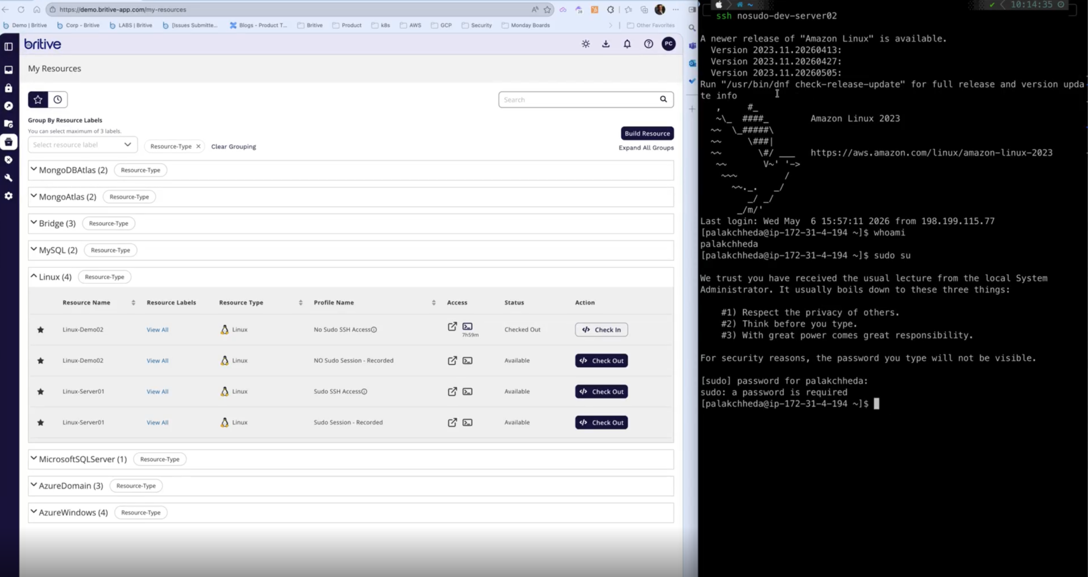Click the browser reload button
Screen dimensions: 1088x577
tap(21, 9)
